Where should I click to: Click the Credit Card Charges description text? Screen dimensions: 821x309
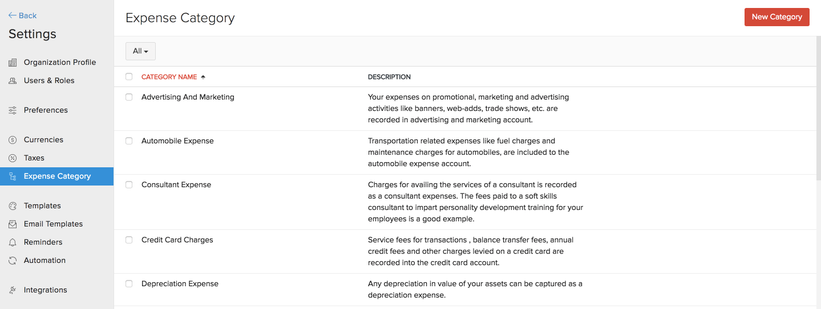(471, 252)
